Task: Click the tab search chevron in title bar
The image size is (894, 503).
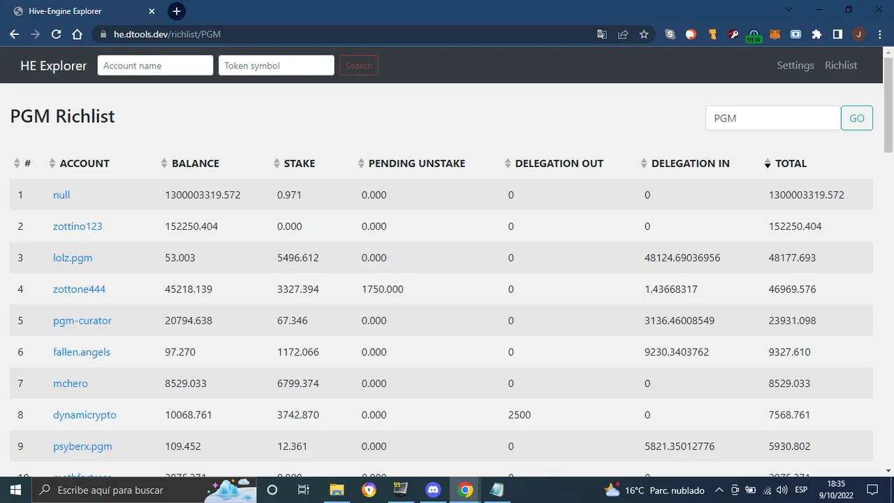Action: (x=788, y=10)
